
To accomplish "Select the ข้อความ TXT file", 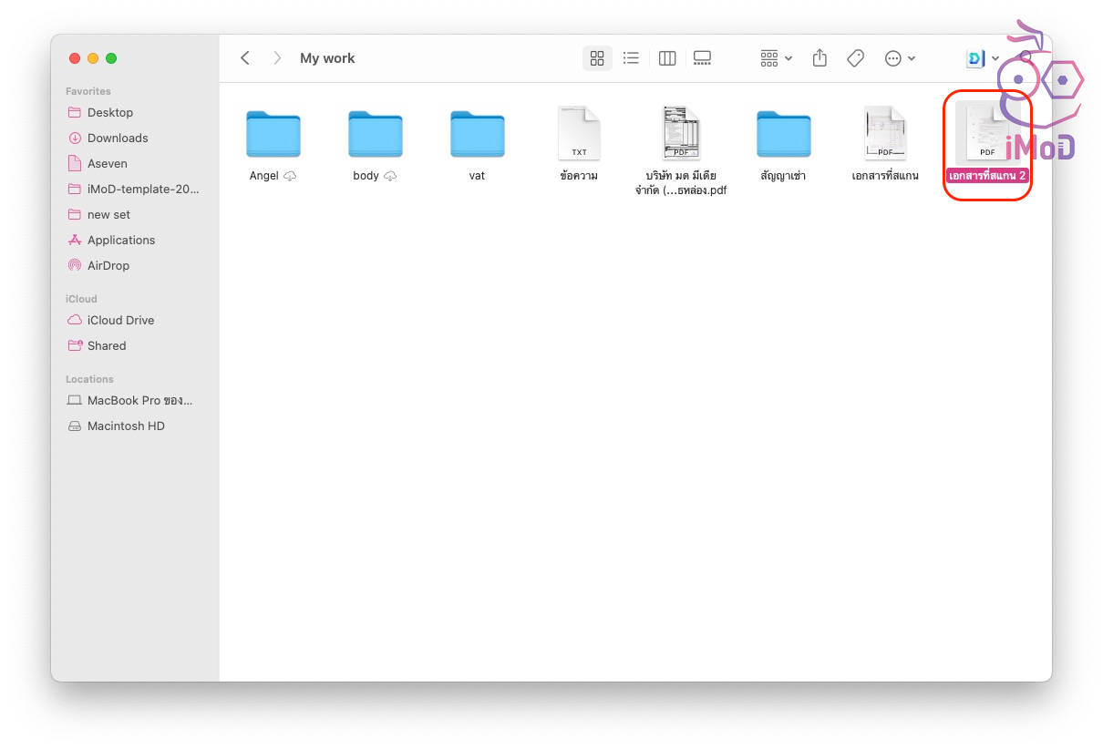I will point(579,135).
